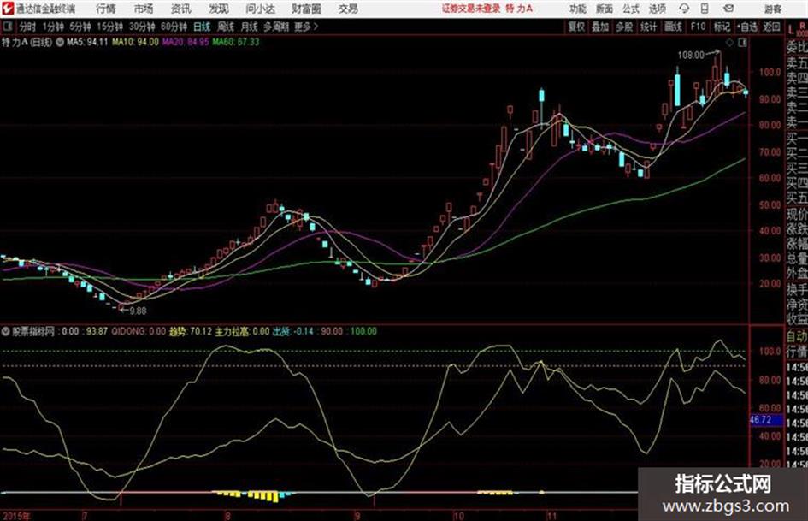Click the 出货 indicator label
The image size is (808, 521).
(x=281, y=331)
